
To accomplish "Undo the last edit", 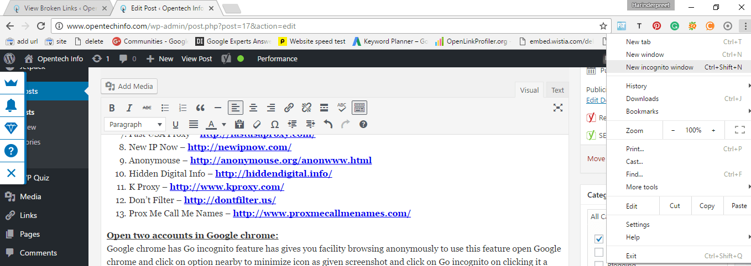I will pos(328,124).
